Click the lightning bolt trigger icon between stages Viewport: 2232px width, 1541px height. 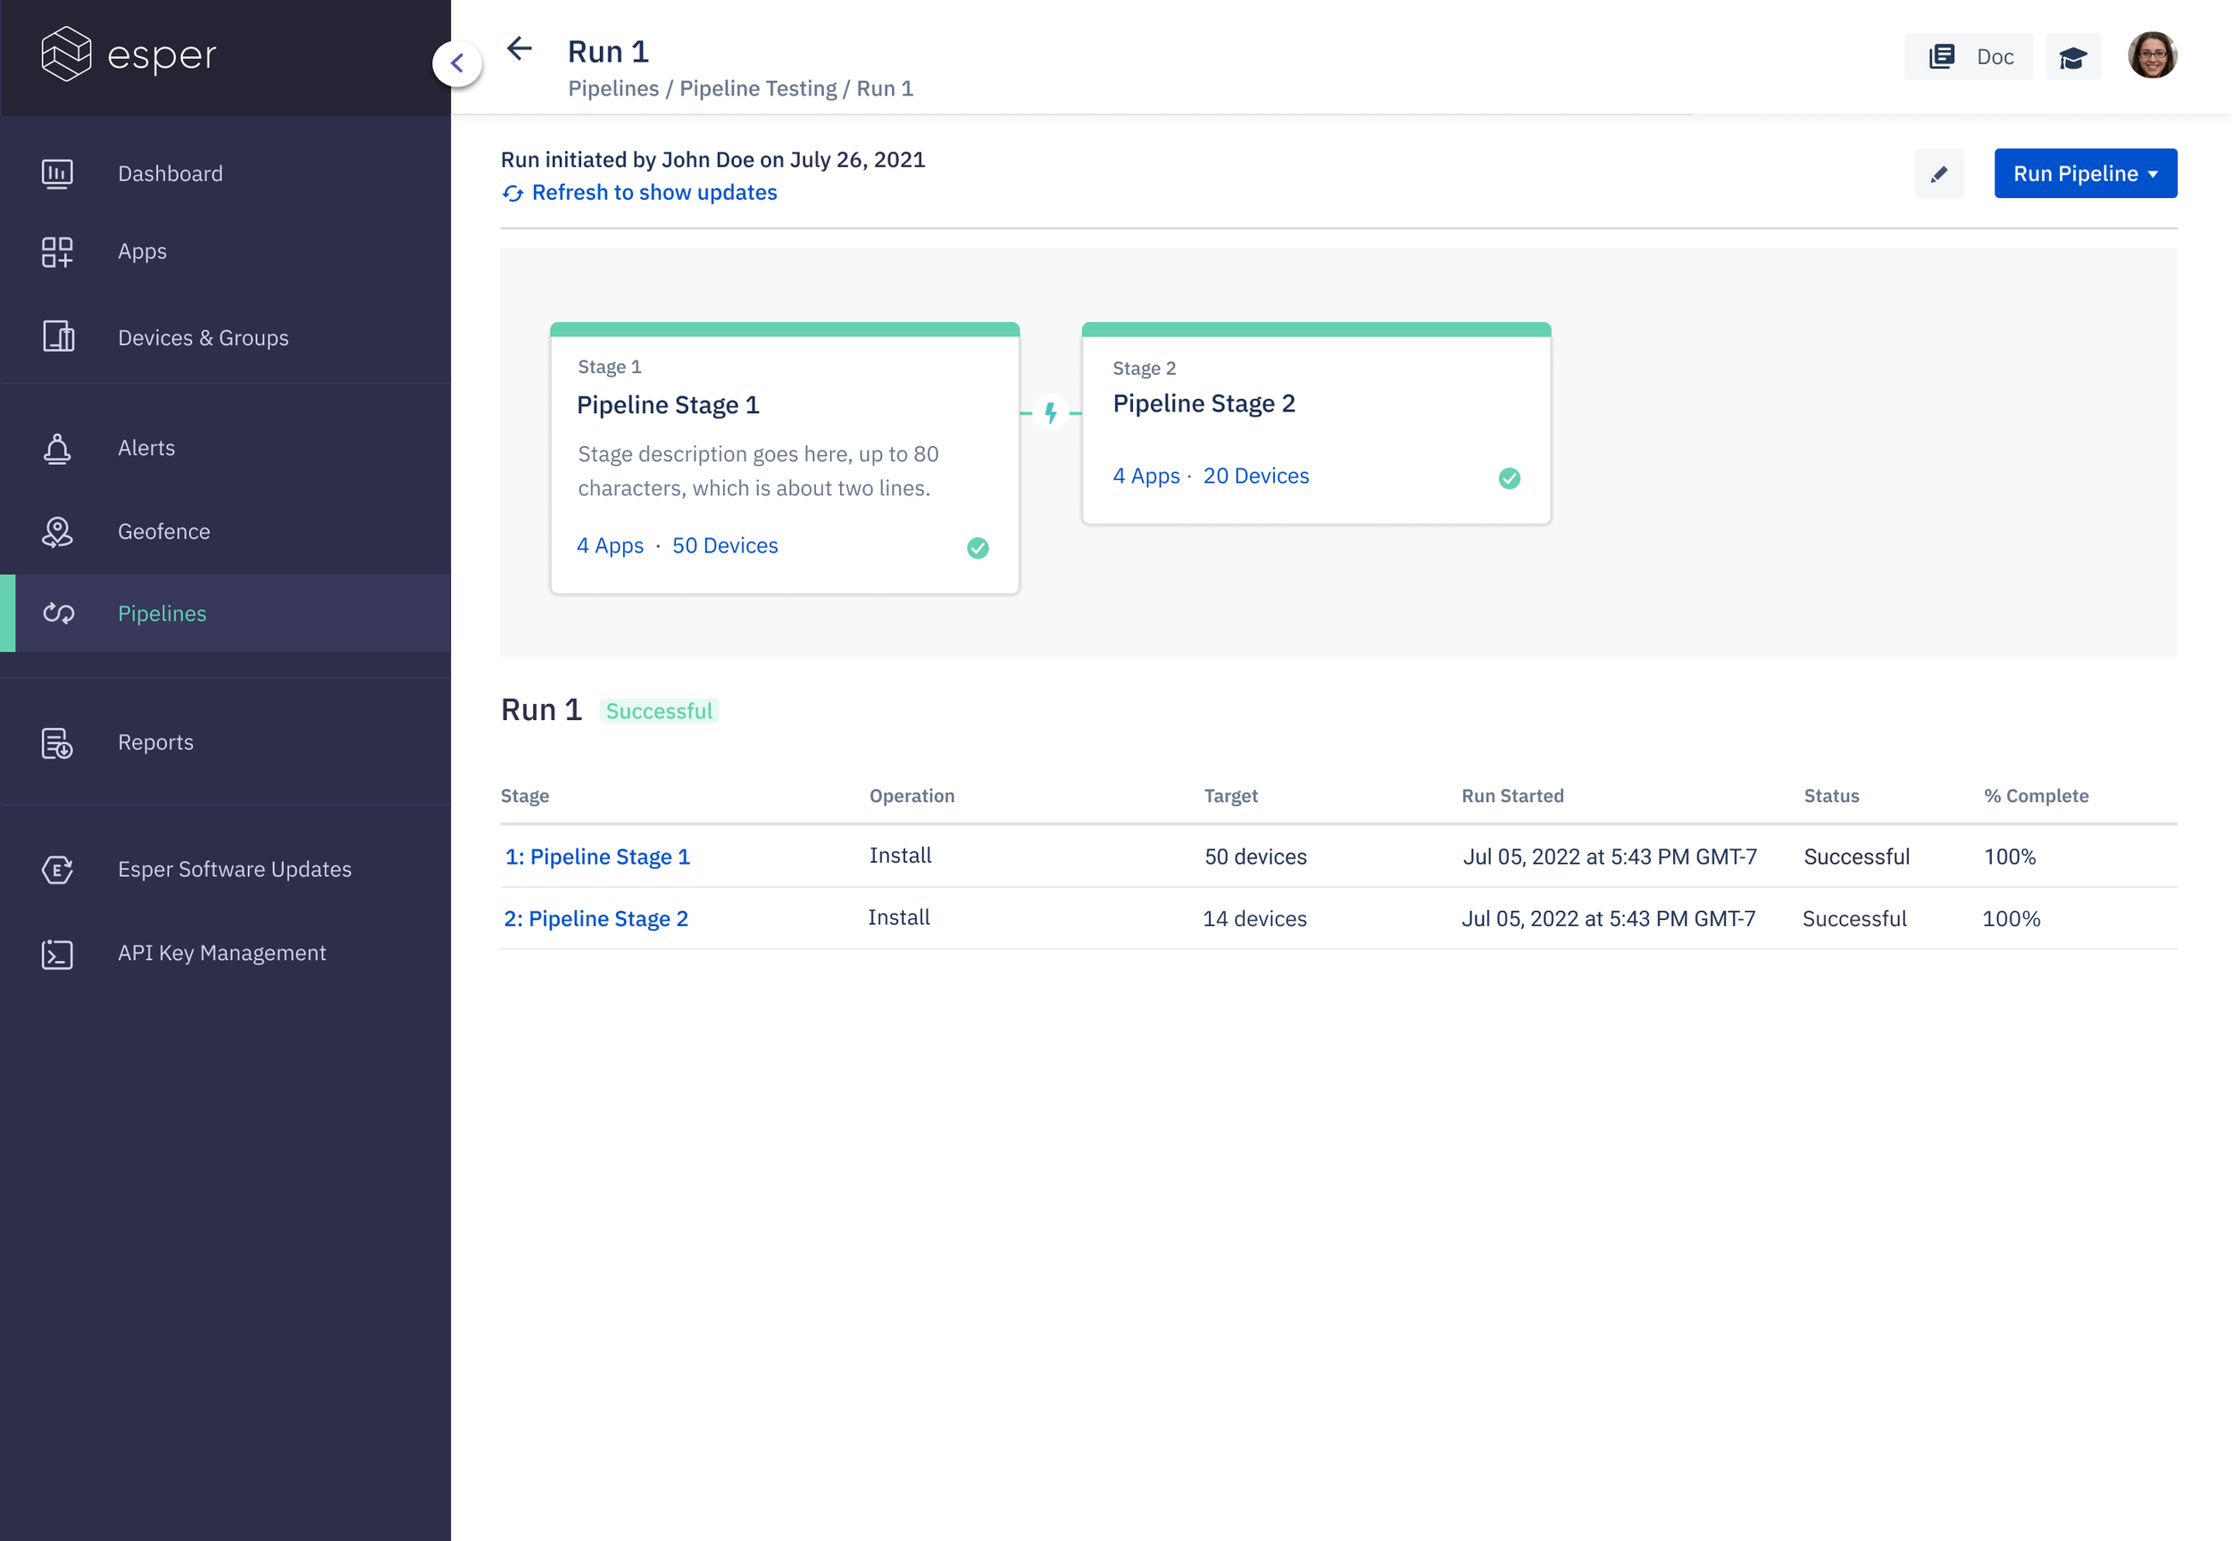coord(1050,413)
